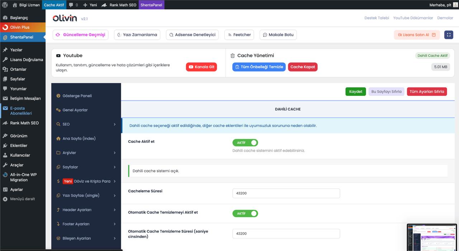Click the Araçlar wrench icon
The image size is (459, 251).
click(x=5, y=165)
